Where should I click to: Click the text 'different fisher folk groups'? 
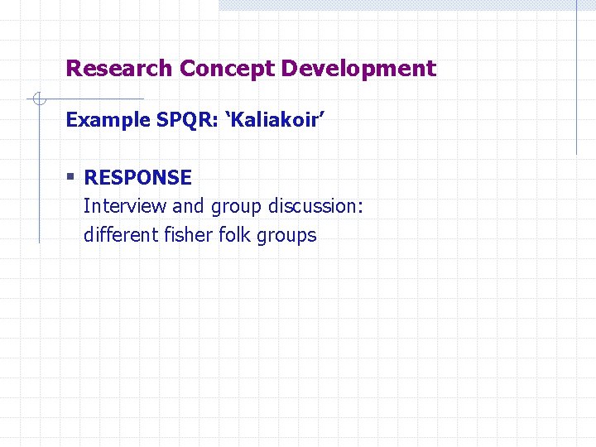(x=200, y=235)
